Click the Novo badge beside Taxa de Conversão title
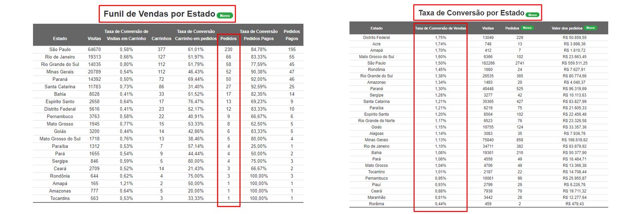Image resolution: width=643 pixels, height=214 pixels. [532, 15]
